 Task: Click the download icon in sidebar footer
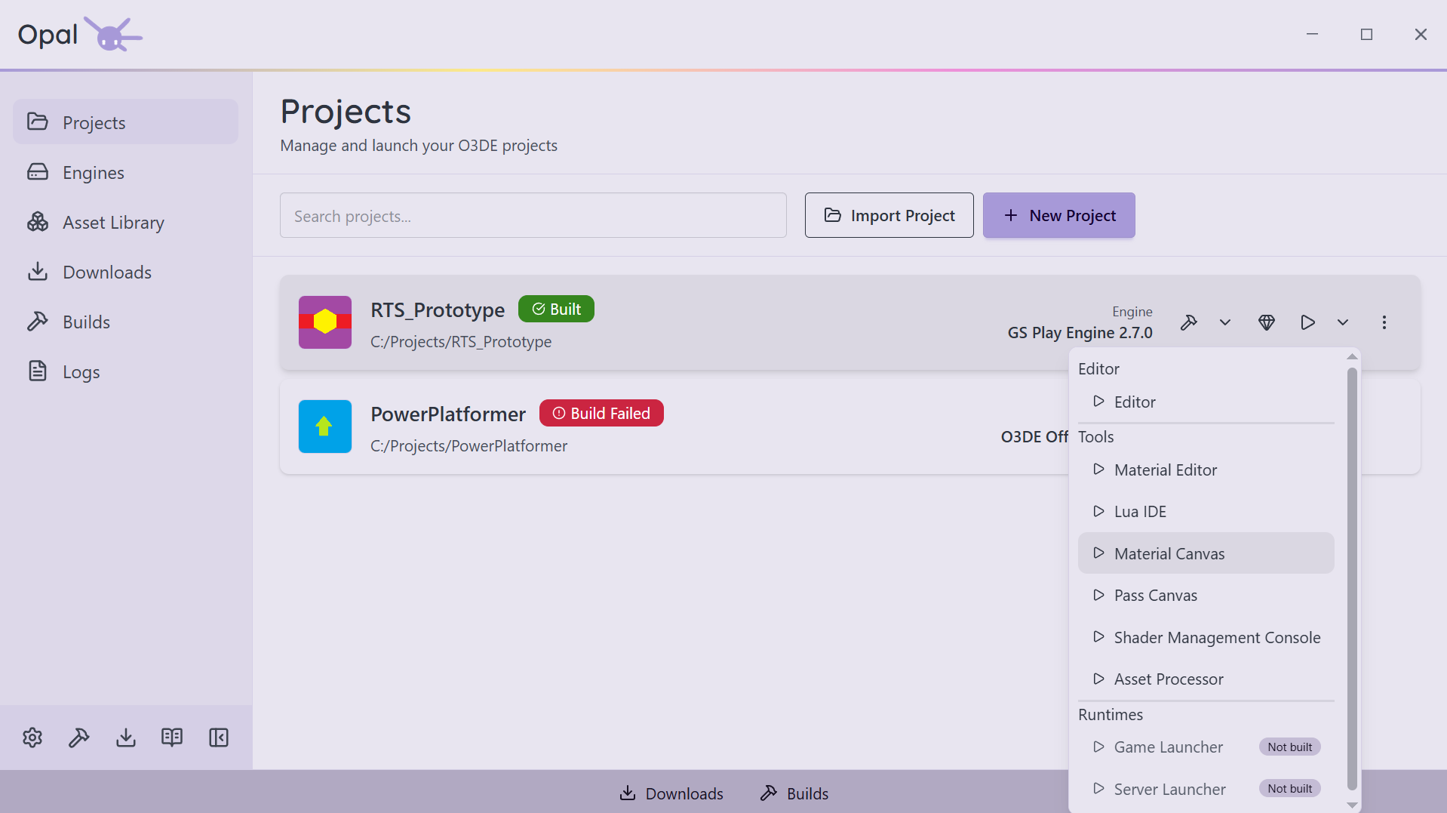coord(126,738)
